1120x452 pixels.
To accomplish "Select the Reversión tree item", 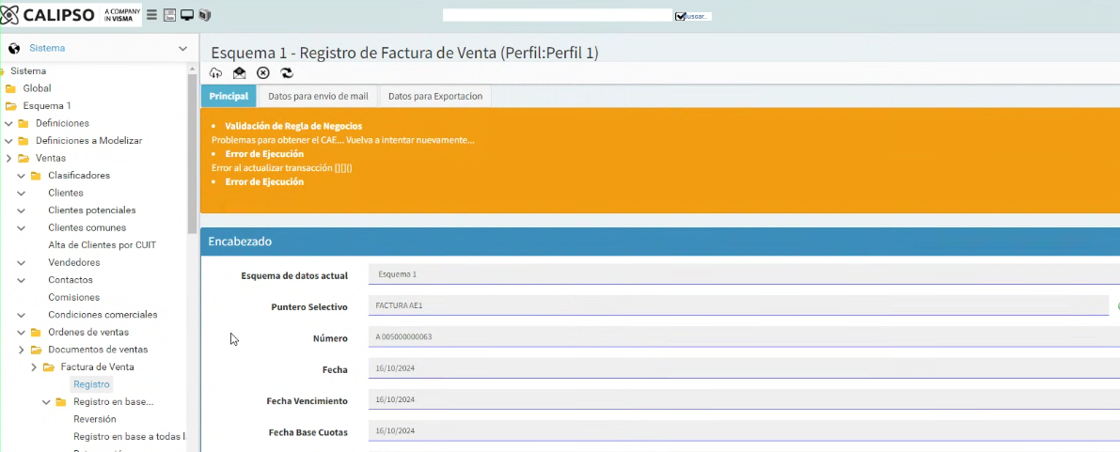I will point(95,419).
